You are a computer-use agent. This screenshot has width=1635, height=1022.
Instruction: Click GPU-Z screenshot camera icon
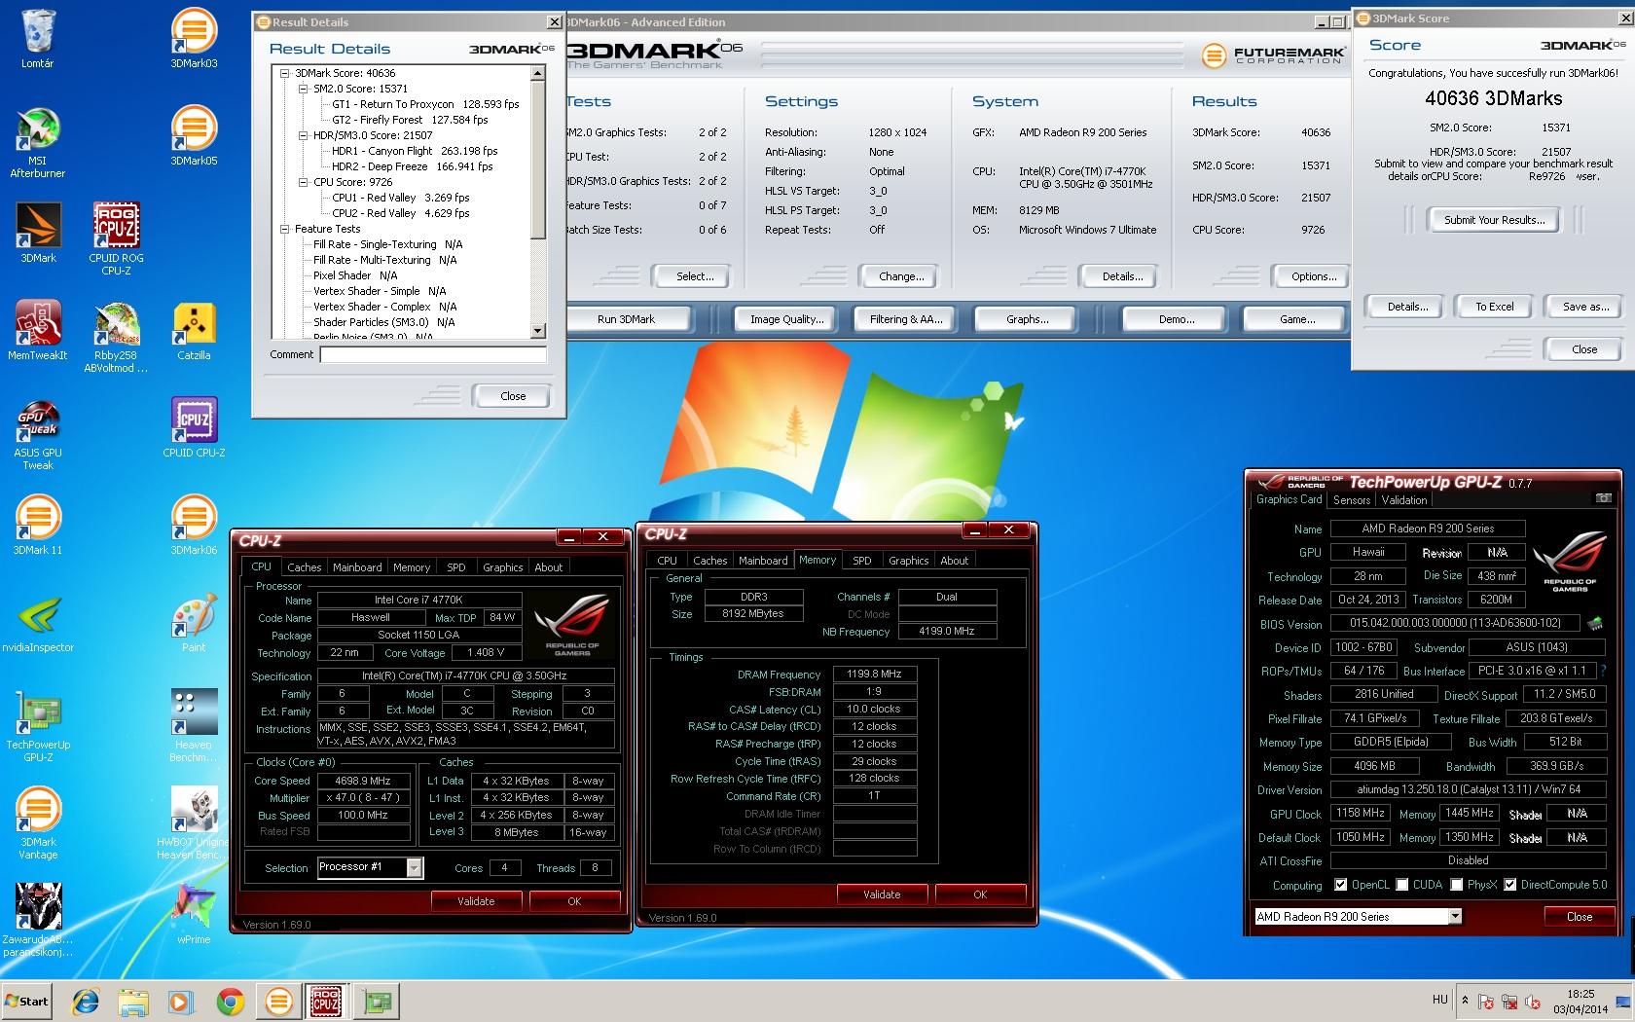click(x=1603, y=498)
